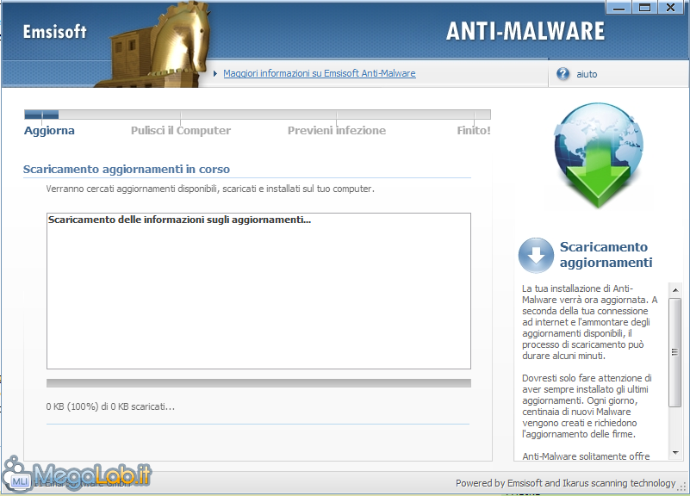Open the Maggiori informazioni su Emsisoft Anti-Malware link
This screenshot has height=496, width=690.
pyautogui.click(x=319, y=73)
